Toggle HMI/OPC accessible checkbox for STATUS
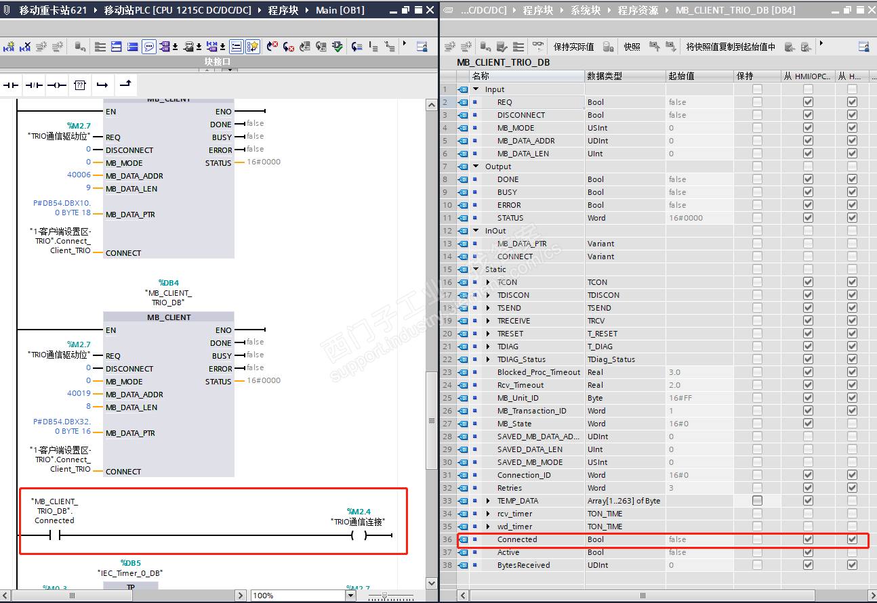 point(808,218)
